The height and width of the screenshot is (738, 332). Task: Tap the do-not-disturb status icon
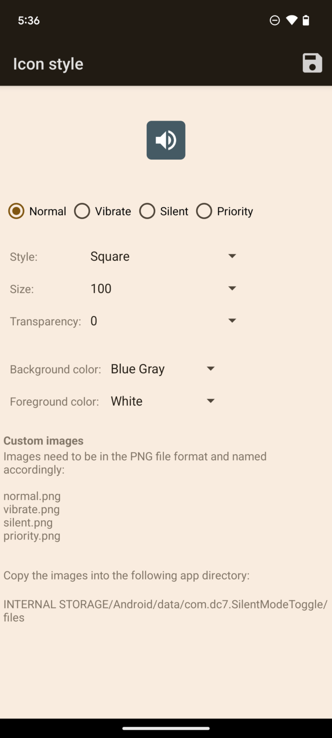point(274,20)
